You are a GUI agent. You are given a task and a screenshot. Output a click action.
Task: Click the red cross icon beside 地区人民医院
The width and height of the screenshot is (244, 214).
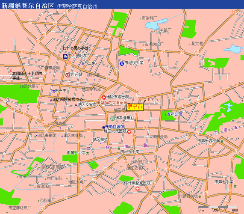(x=129, y=132)
